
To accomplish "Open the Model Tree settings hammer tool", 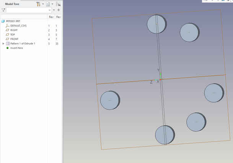I will (38, 4).
